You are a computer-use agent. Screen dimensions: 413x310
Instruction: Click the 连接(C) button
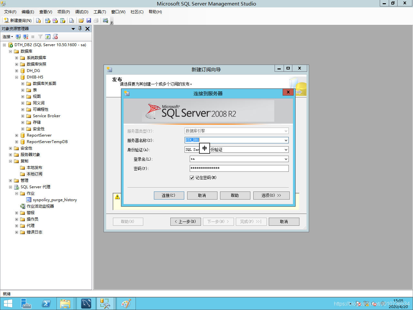pyautogui.click(x=168, y=195)
